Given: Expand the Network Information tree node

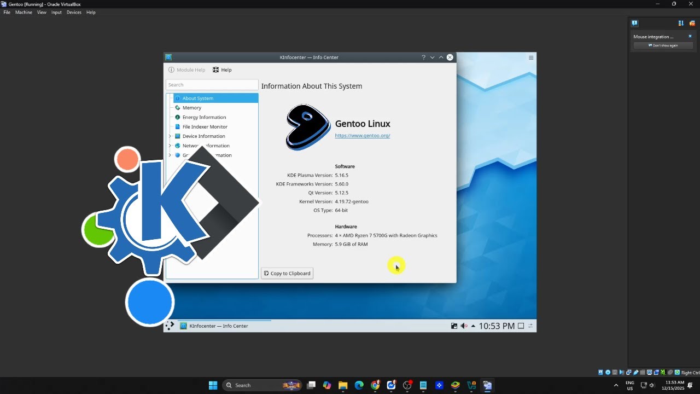Looking at the screenshot, I should [170, 146].
